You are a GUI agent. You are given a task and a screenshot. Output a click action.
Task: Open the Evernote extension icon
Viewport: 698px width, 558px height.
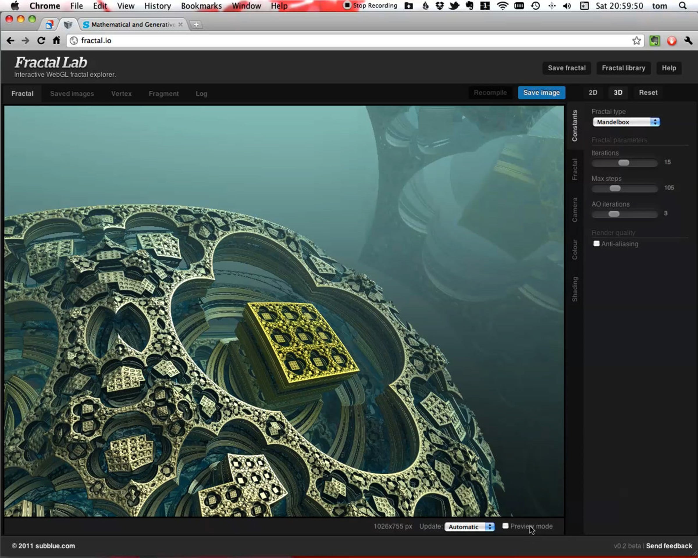pyautogui.click(x=654, y=41)
